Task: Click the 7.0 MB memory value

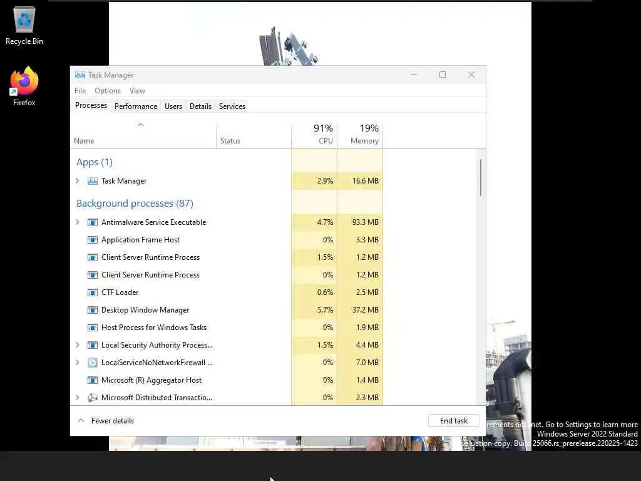Action: (367, 363)
